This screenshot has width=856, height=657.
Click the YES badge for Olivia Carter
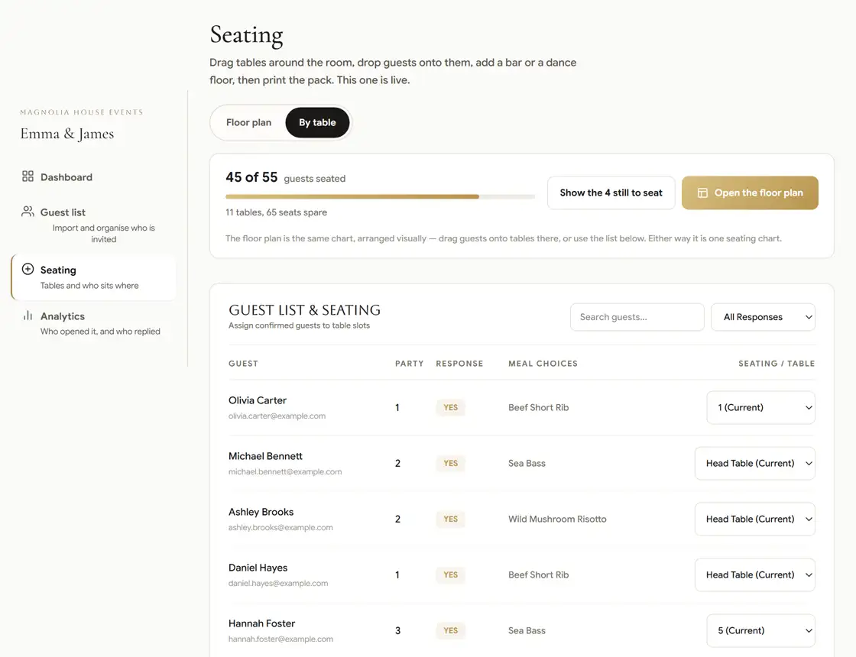(x=450, y=408)
